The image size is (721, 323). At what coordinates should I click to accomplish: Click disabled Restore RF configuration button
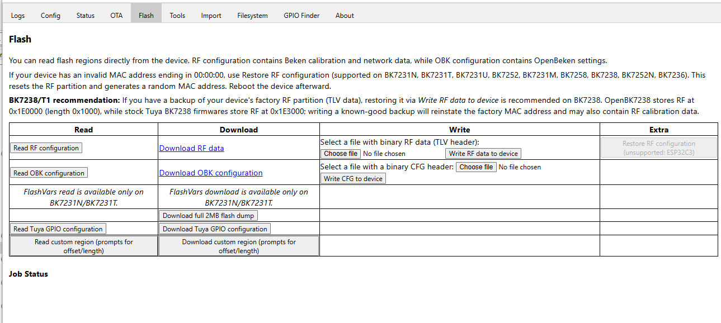tap(659, 148)
